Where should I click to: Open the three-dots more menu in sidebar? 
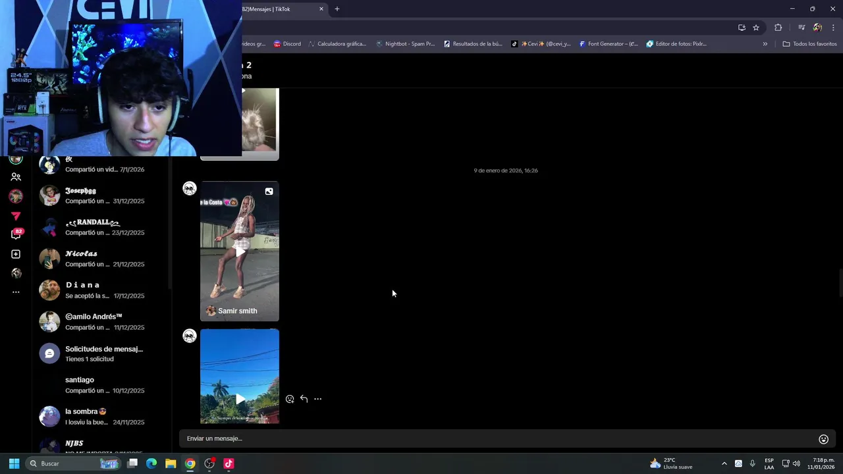click(x=16, y=292)
